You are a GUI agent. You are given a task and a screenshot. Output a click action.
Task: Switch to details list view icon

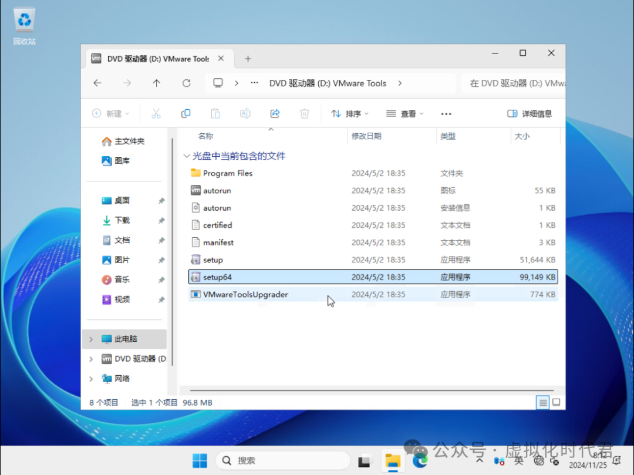pos(542,402)
